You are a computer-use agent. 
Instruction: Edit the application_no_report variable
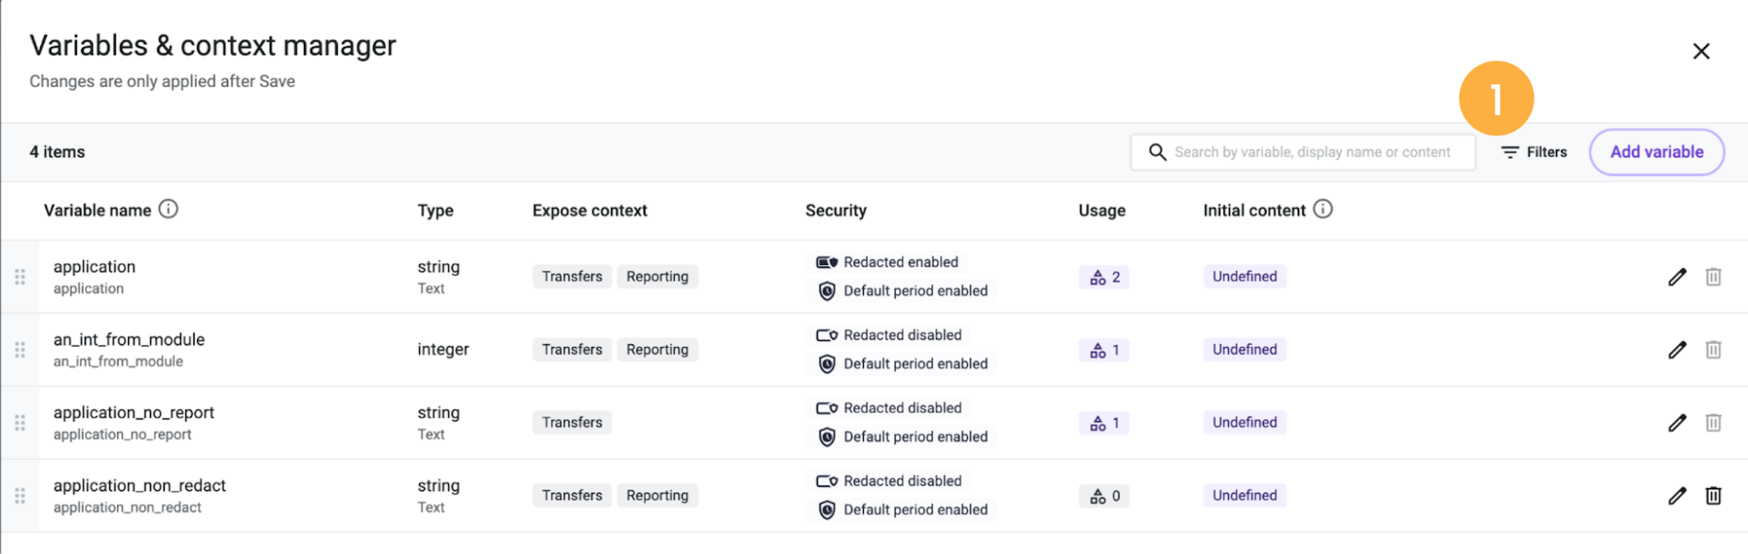[x=1677, y=423]
